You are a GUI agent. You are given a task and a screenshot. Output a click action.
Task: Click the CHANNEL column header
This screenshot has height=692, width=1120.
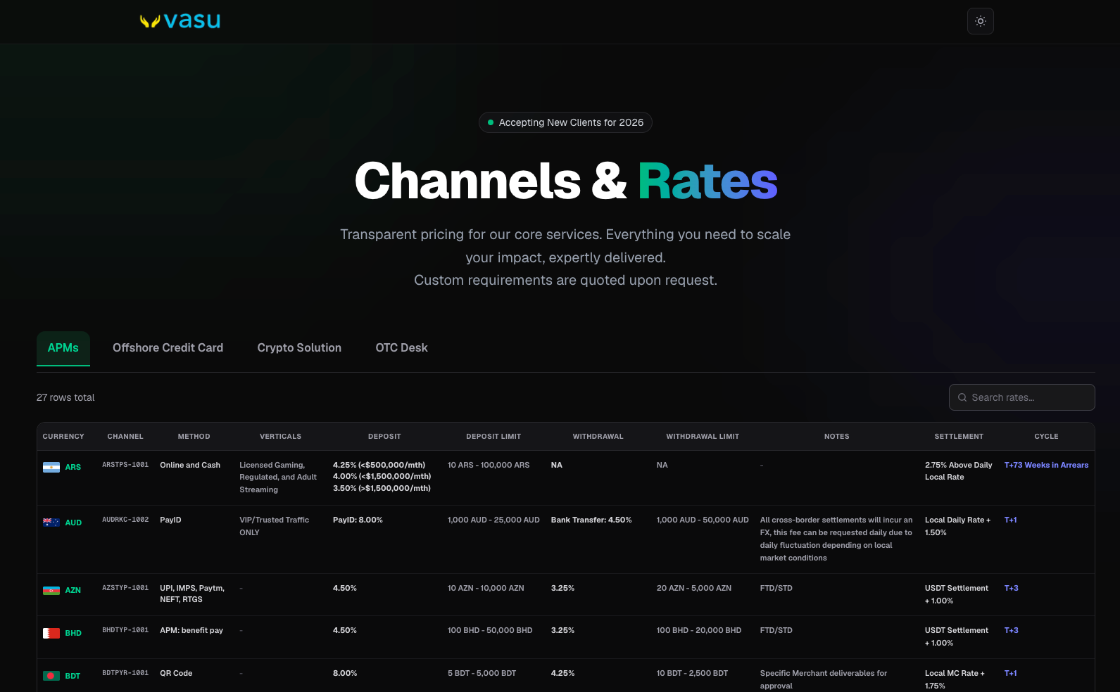tap(125, 437)
